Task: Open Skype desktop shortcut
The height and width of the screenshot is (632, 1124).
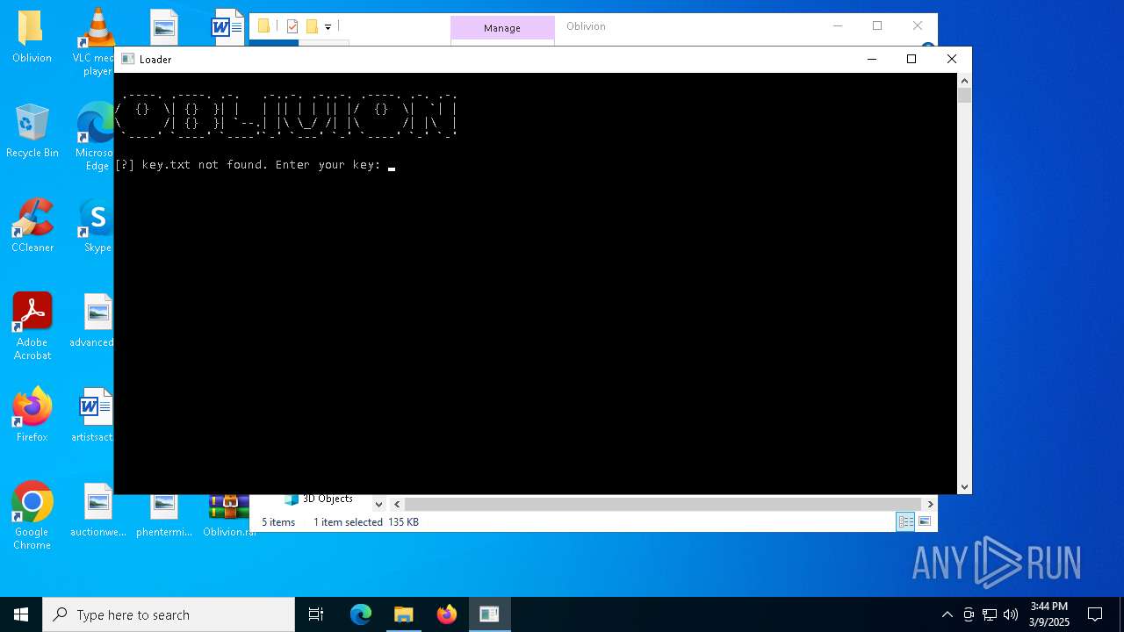Action: click(x=97, y=226)
